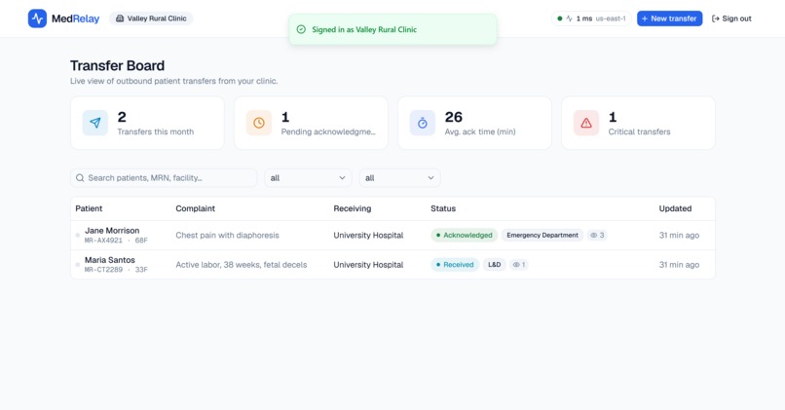Click University Hospital in Jane Morrison row
The width and height of the screenshot is (785, 410).
368,235
